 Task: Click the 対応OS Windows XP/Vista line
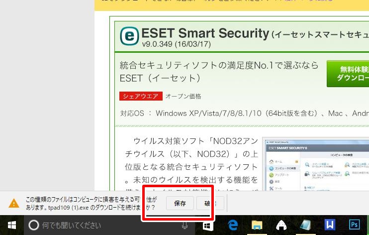point(245,114)
